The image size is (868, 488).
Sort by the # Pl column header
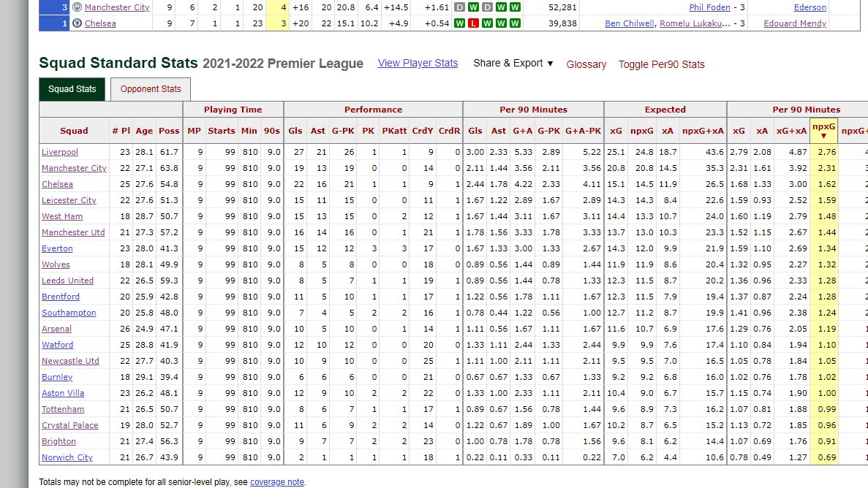(x=121, y=131)
